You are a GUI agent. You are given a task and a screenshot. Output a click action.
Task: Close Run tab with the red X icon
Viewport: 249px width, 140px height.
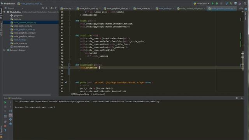point(5,126)
